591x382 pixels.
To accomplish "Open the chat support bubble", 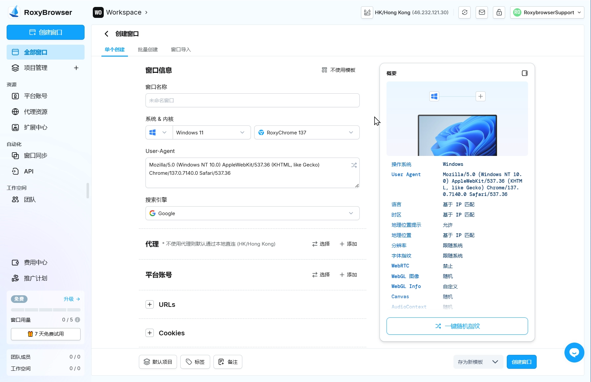I will pos(574,353).
